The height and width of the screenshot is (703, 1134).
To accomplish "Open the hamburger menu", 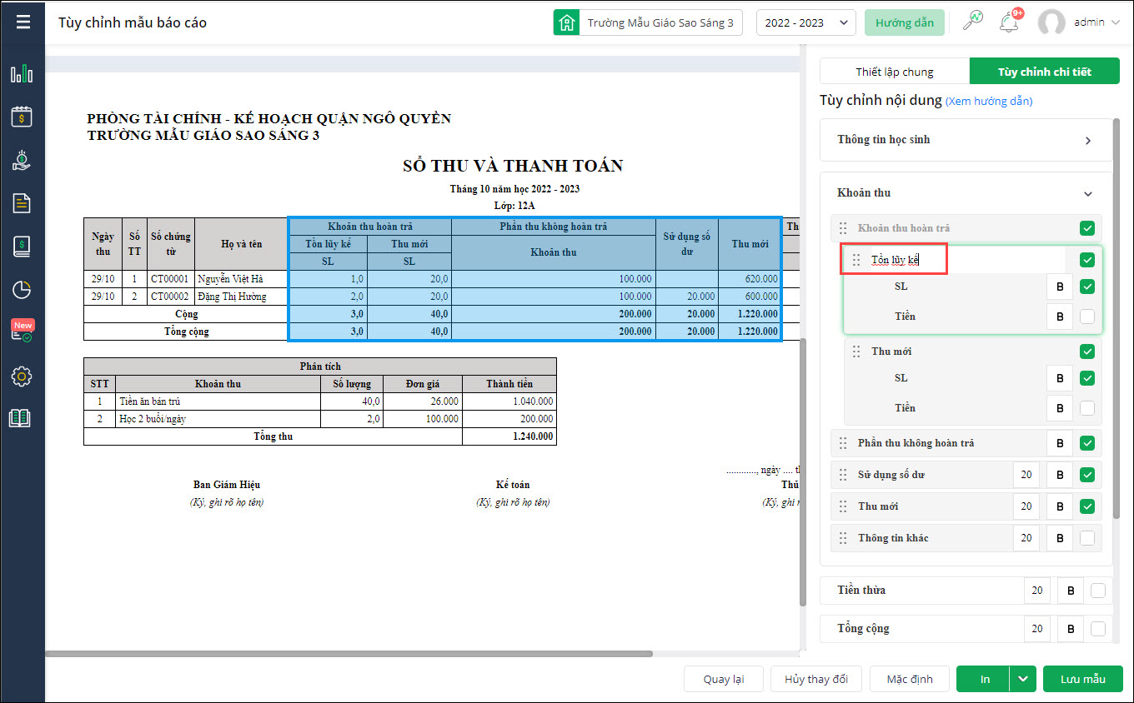I will (23, 22).
